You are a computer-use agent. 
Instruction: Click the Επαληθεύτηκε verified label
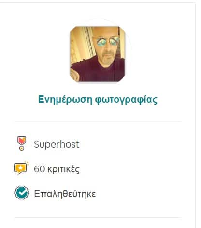pyautogui.click(x=65, y=194)
